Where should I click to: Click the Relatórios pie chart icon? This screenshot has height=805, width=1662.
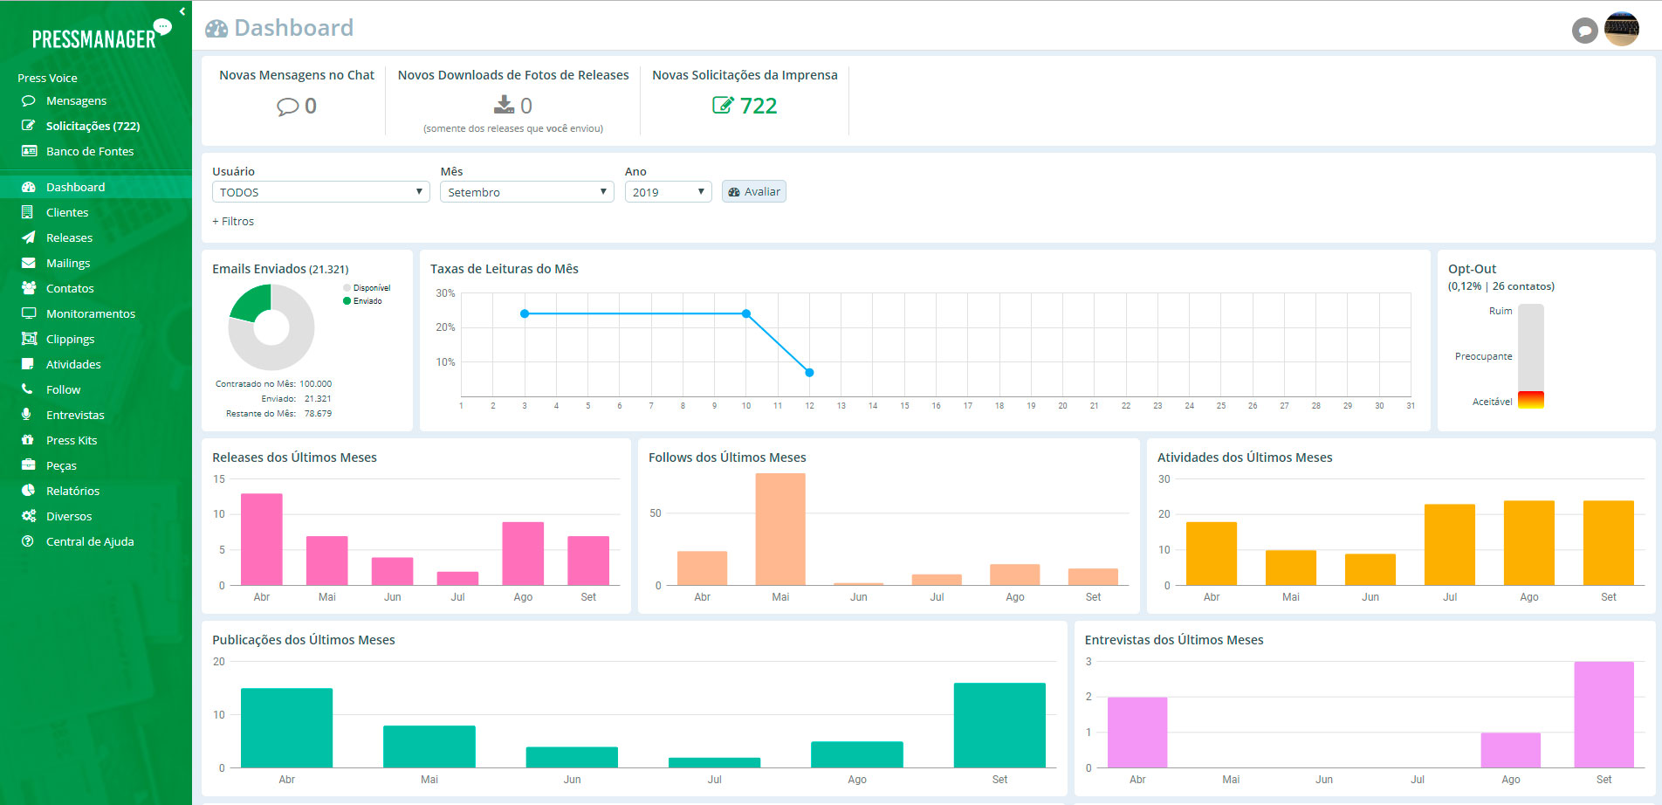point(28,491)
